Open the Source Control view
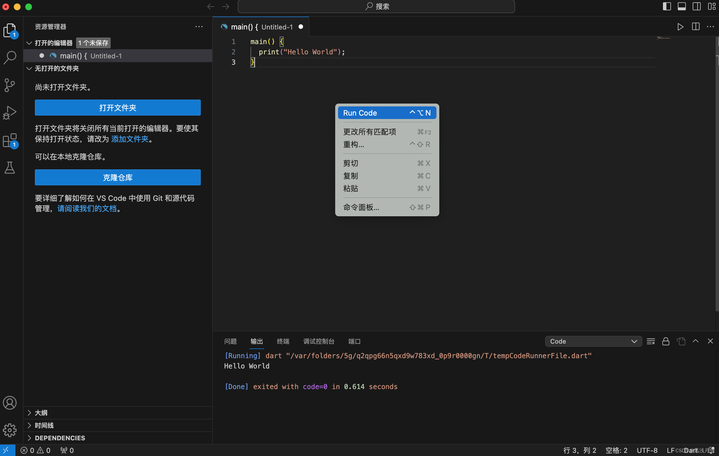This screenshot has height=456, width=719. pyautogui.click(x=10, y=86)
